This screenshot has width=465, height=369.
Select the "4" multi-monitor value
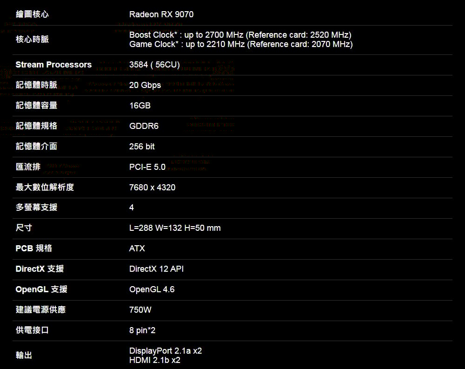coord(132,207)
